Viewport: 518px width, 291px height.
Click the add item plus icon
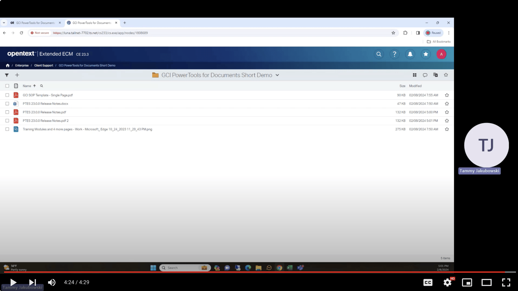(17, 75)
